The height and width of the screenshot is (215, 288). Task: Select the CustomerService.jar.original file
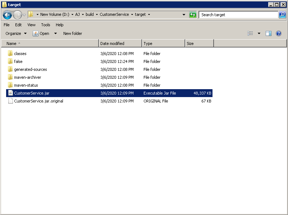[x=38, y=101]
